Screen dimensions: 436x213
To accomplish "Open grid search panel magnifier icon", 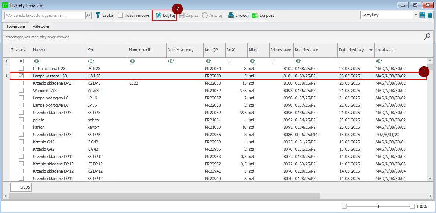I will click(427, 37).
